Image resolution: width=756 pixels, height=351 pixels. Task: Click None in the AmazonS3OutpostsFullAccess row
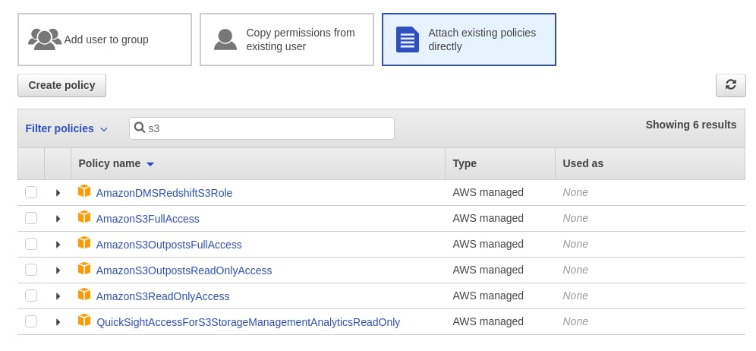(x=575, y=244)
